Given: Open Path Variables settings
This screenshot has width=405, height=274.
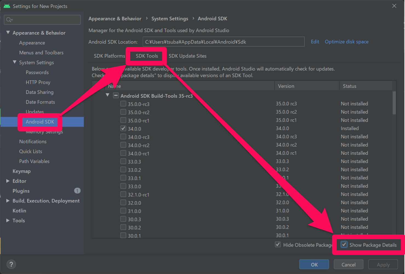Looking at the screenshot, I should tap(34, 161).
